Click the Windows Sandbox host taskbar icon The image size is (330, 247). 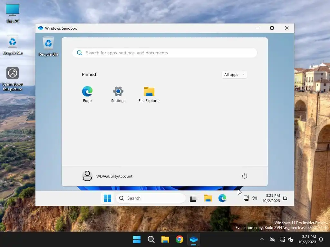click(194, 239)
